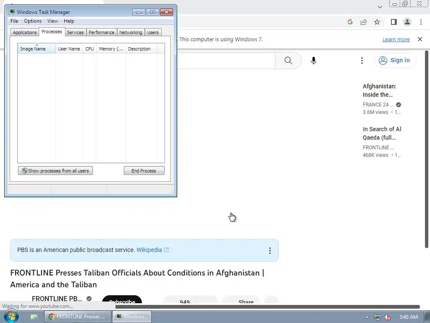Screen dimensions: 430x323
Task: Open Chrome three-dot menu
Action: point(421,22)
